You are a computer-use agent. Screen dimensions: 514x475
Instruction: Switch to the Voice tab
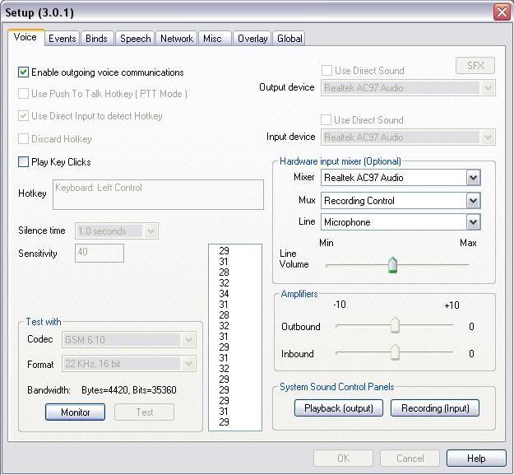click(x=25, y=37)
